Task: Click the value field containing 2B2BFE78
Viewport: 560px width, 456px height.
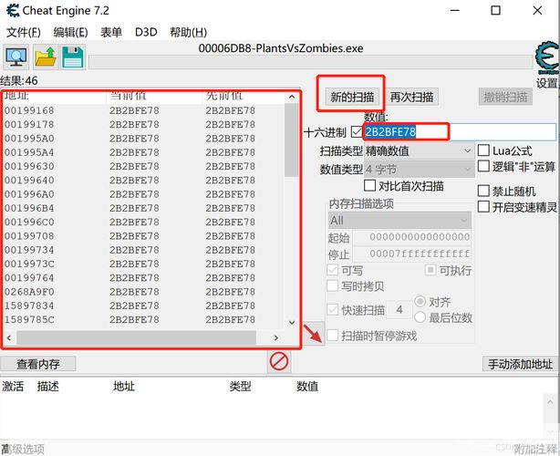Action: [460, 131]
